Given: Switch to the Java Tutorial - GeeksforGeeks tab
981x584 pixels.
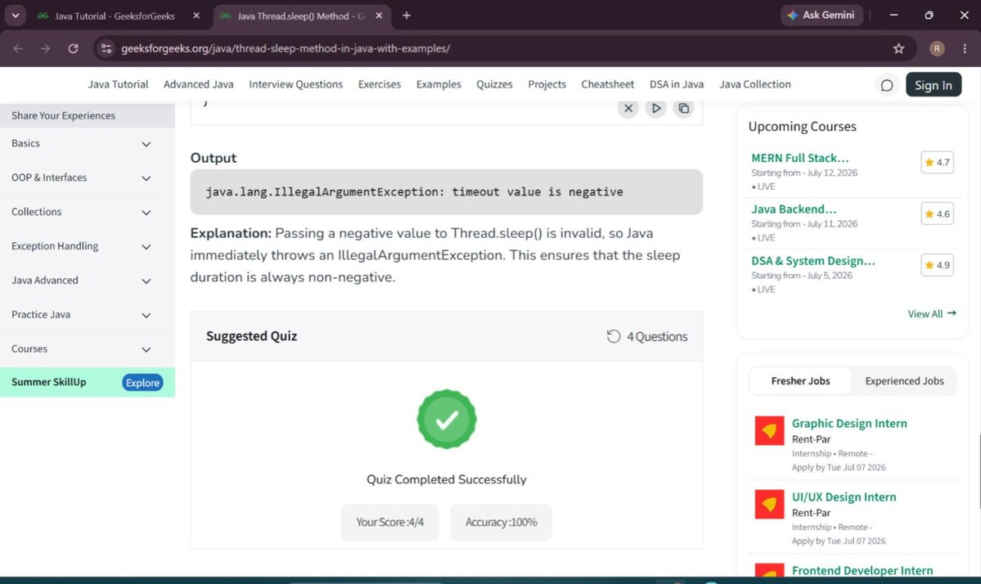Looking at the screenshot, I should 115,16.
